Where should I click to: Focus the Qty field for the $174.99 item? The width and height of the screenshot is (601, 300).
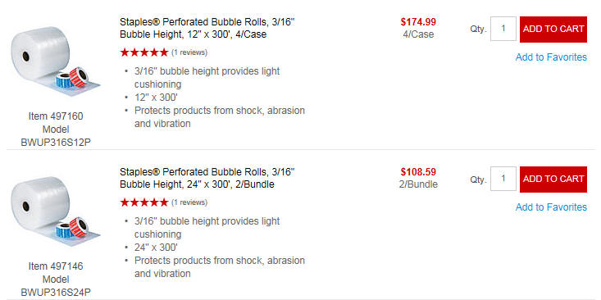(x=503, y=29)
